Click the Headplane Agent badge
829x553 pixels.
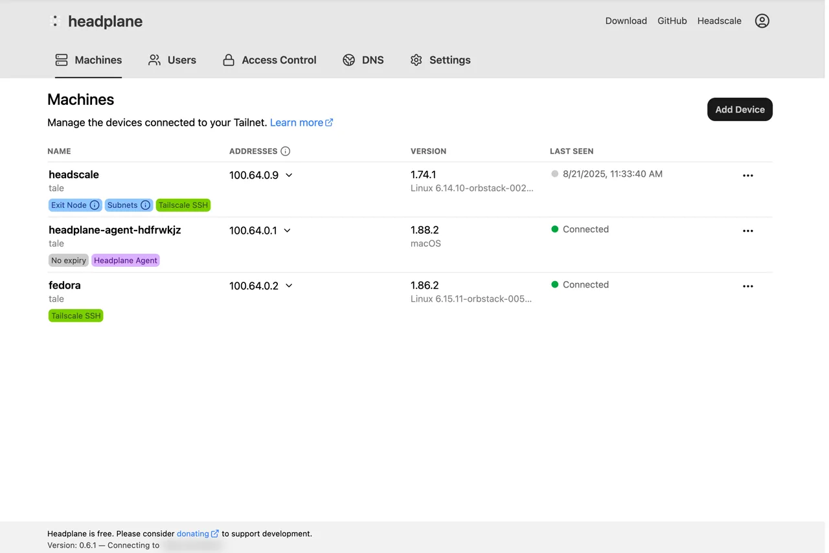[126, 260]
